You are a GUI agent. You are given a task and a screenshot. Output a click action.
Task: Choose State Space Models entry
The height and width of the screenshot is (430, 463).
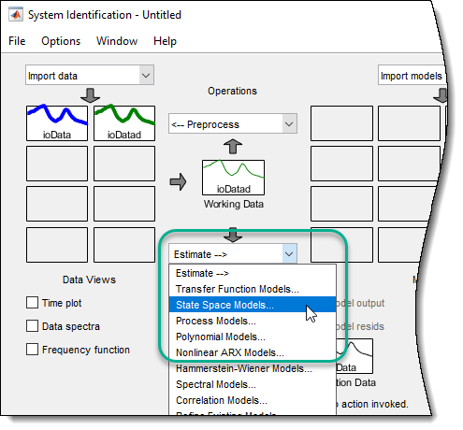pos(253,305)
